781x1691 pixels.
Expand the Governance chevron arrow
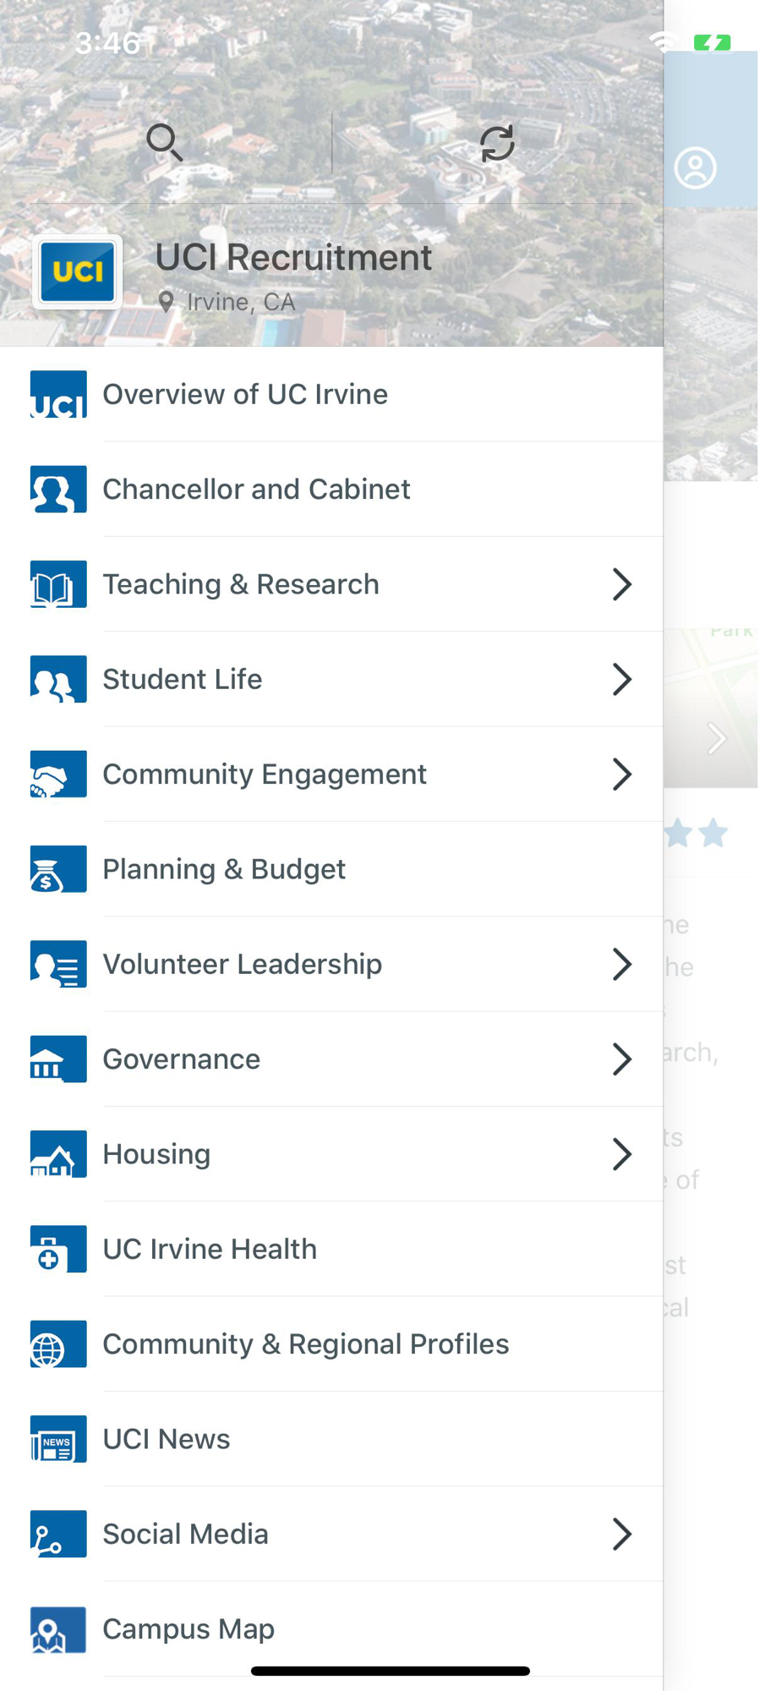tap(622, 1059)
